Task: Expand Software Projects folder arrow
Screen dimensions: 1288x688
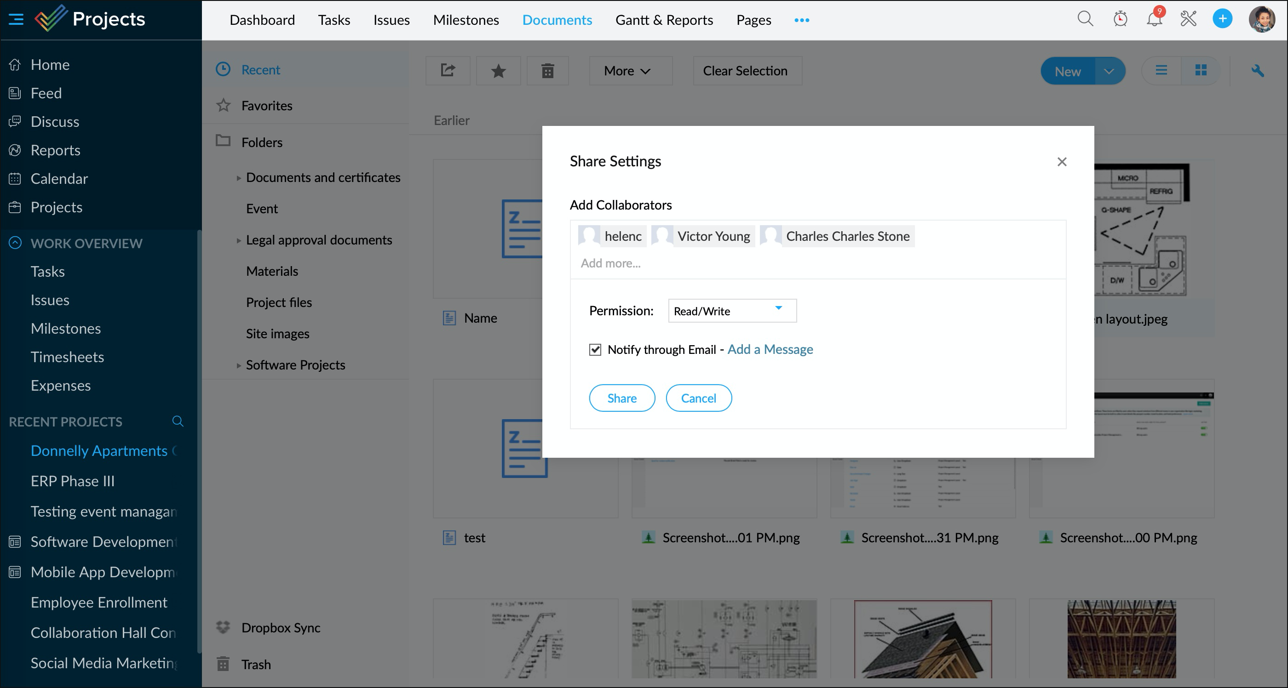Action: pyautogui.click(x=238, y=365)
